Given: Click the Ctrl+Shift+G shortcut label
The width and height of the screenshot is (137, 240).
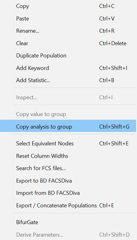Looking at the screenshot, I should [114, 127].
